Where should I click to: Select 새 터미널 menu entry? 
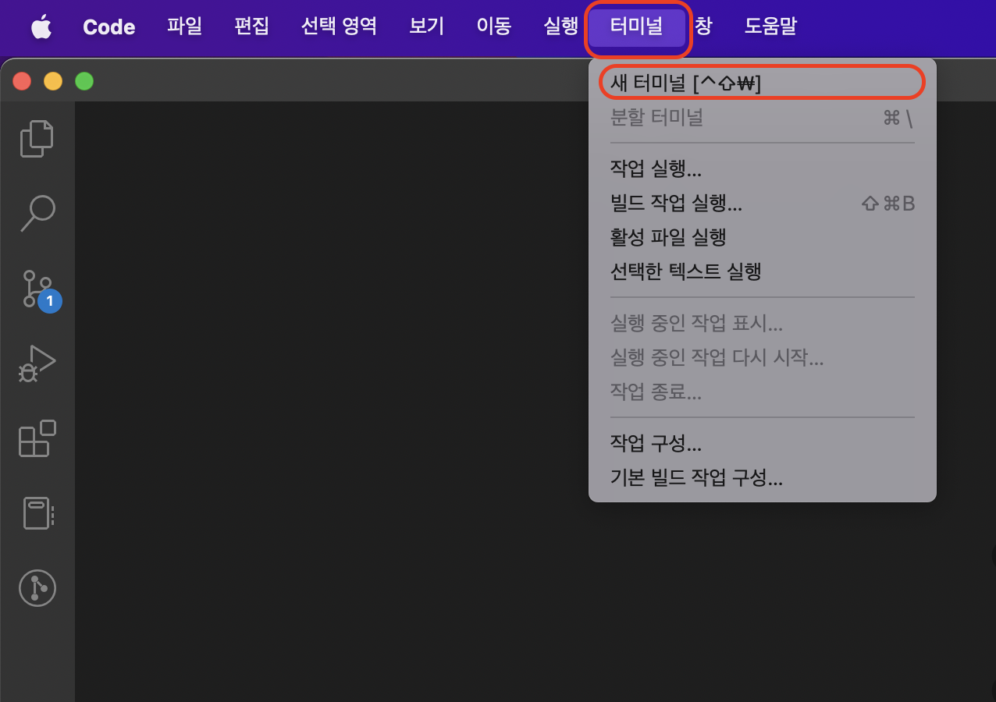point(762,83)
